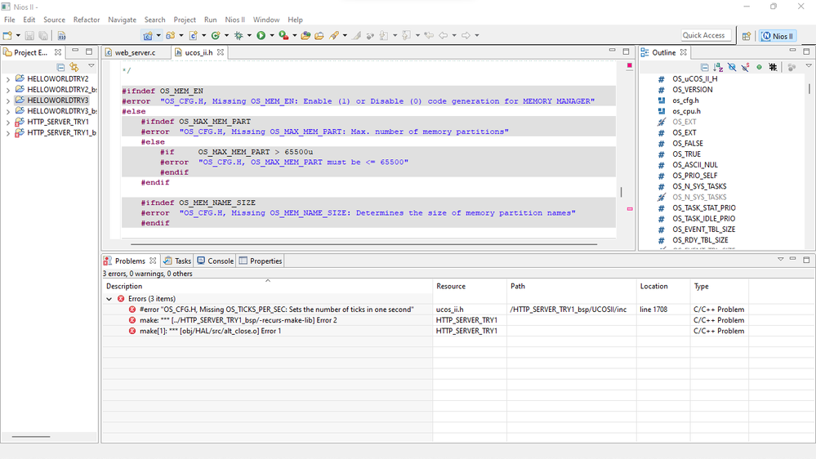The height and width of the screenshot is (459, 816).
Task: Select the Nios II perspective button
Action: pos(777,36)
